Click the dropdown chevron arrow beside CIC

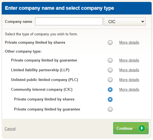(142, 21)
